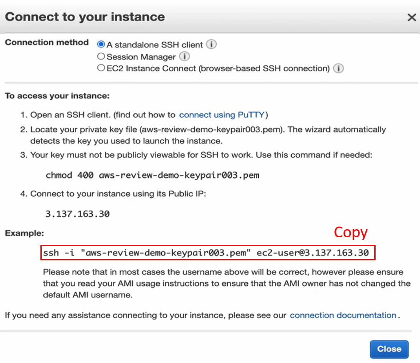420x363 pixels.
Task: Click the Connect to your instance title
Action: tap(85, 17)
